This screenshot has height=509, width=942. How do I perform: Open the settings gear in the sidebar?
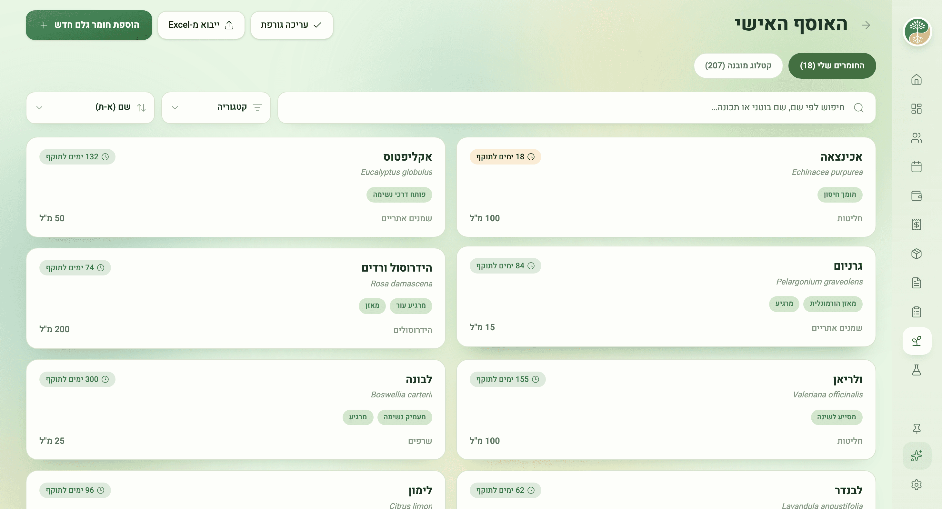(x=917, y=485)
